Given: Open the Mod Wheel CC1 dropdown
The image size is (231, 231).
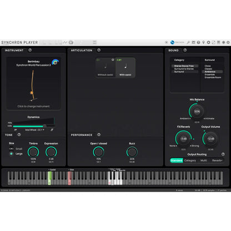Looking at the screenshot, I should [x=34, y=130].
